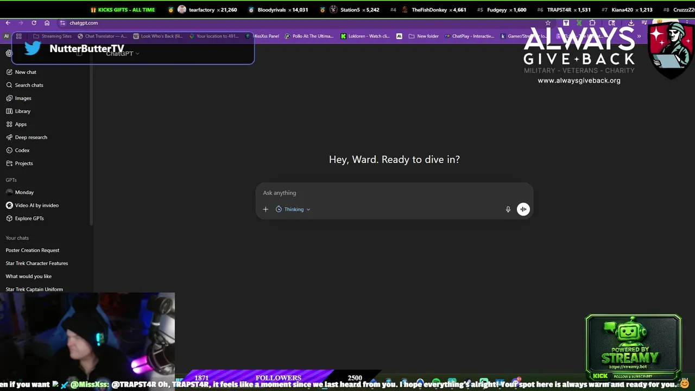Start voice mode with the waveform button
Screen dimensions: 695x391
coord(523,209)
